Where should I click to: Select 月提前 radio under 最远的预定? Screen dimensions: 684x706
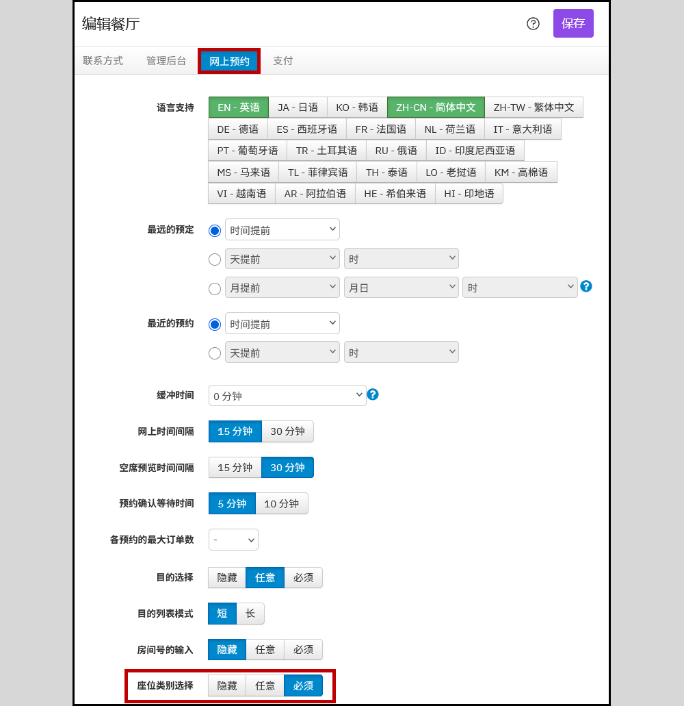tap(215, 288)
